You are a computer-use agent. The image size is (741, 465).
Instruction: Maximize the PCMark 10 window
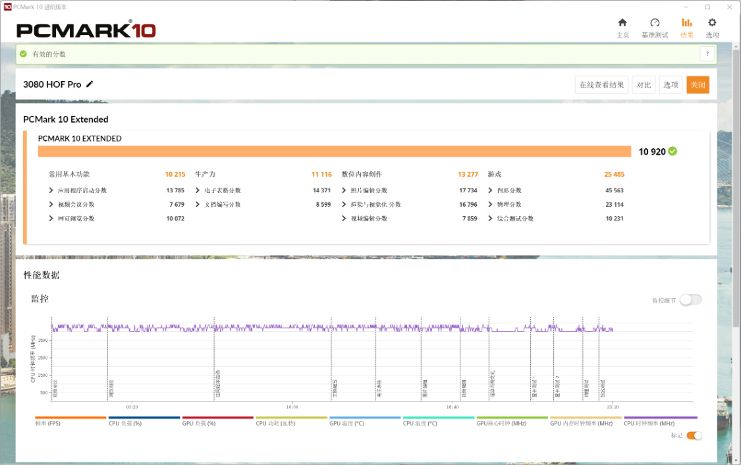point(707,7)
